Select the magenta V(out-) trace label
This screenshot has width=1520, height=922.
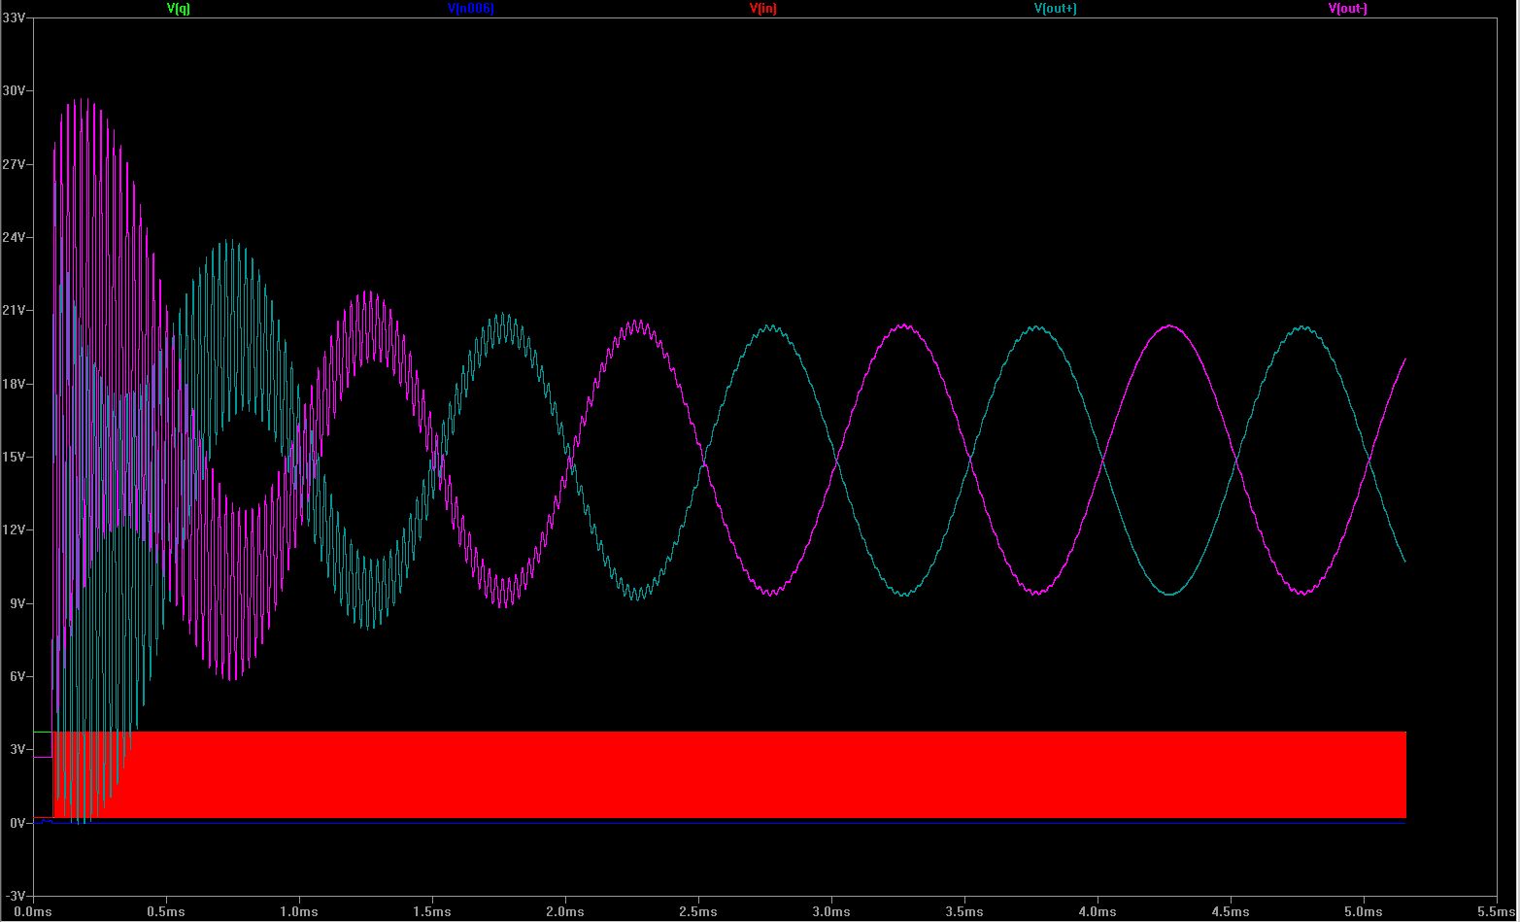click(x=1348, y=8)
